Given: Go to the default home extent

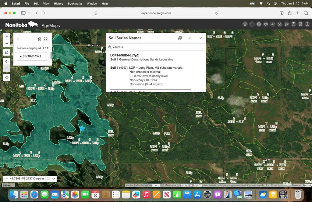Looking at the screenshot, I should click(x=7, y=52).
